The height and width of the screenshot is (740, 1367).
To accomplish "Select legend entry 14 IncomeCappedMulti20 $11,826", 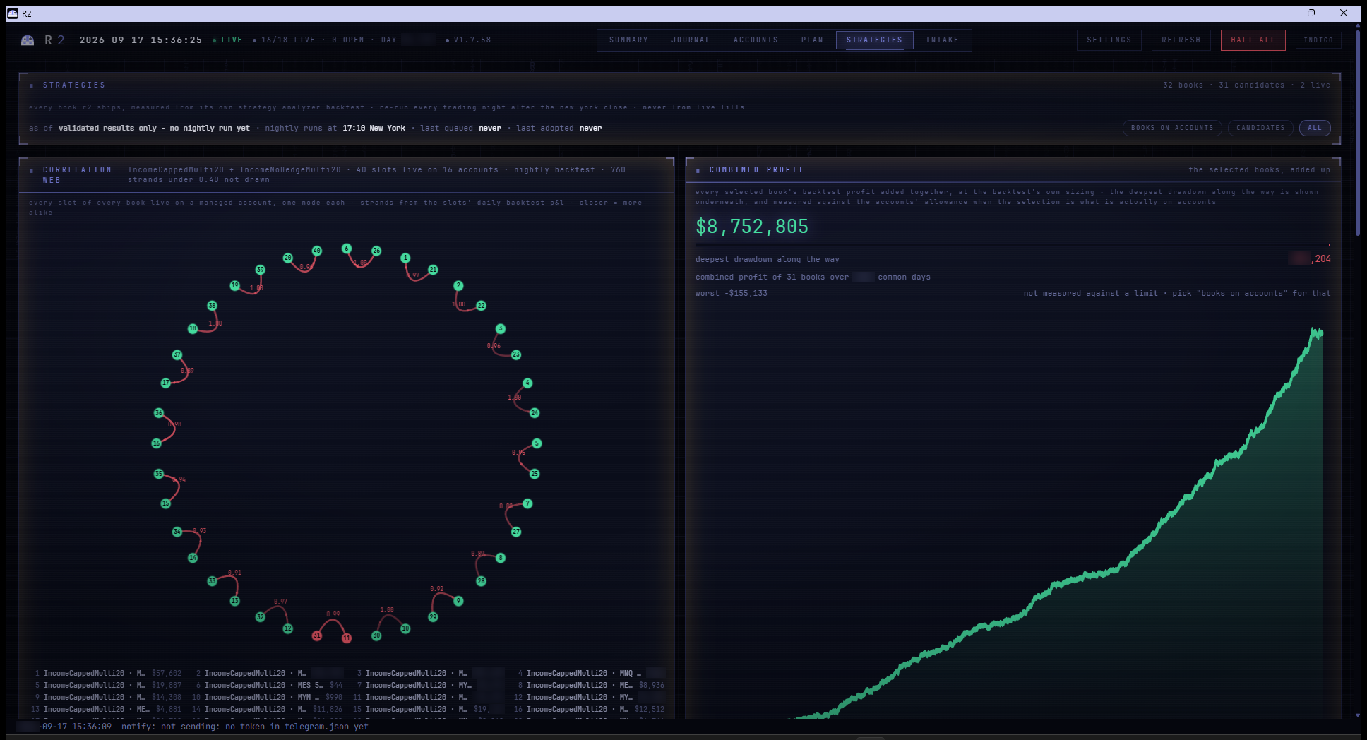I will pos(268,709).
